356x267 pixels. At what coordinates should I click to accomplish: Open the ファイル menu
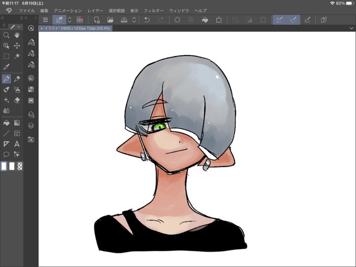click(27, 10)
